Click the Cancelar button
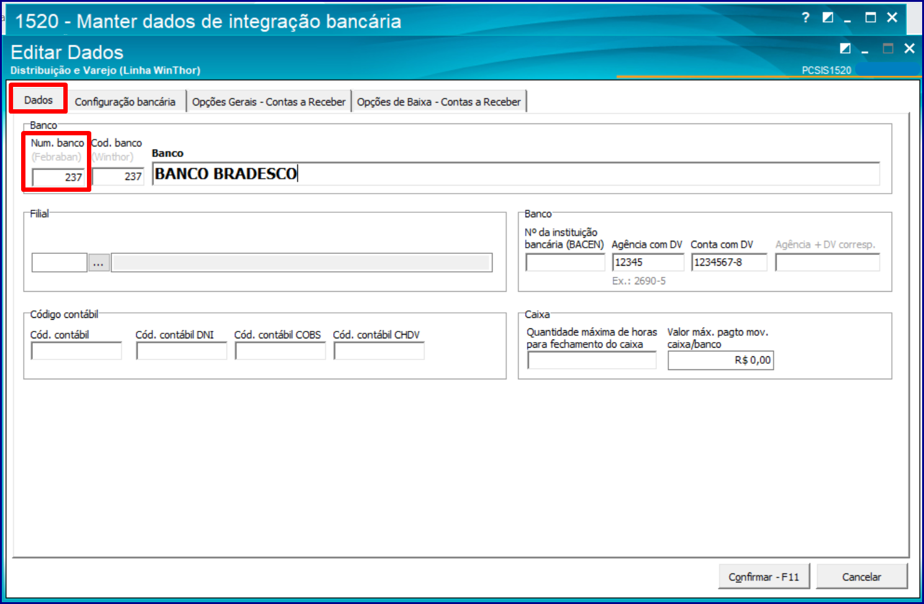 (861, 577)
